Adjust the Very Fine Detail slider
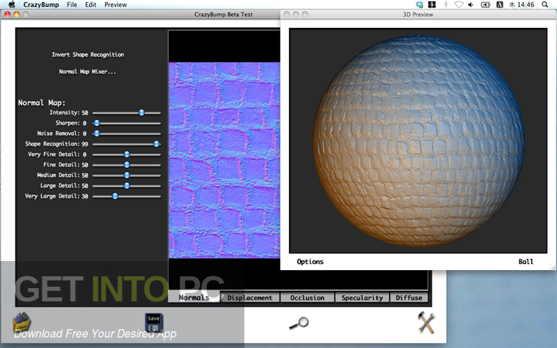557x348 pixels. 127,155
